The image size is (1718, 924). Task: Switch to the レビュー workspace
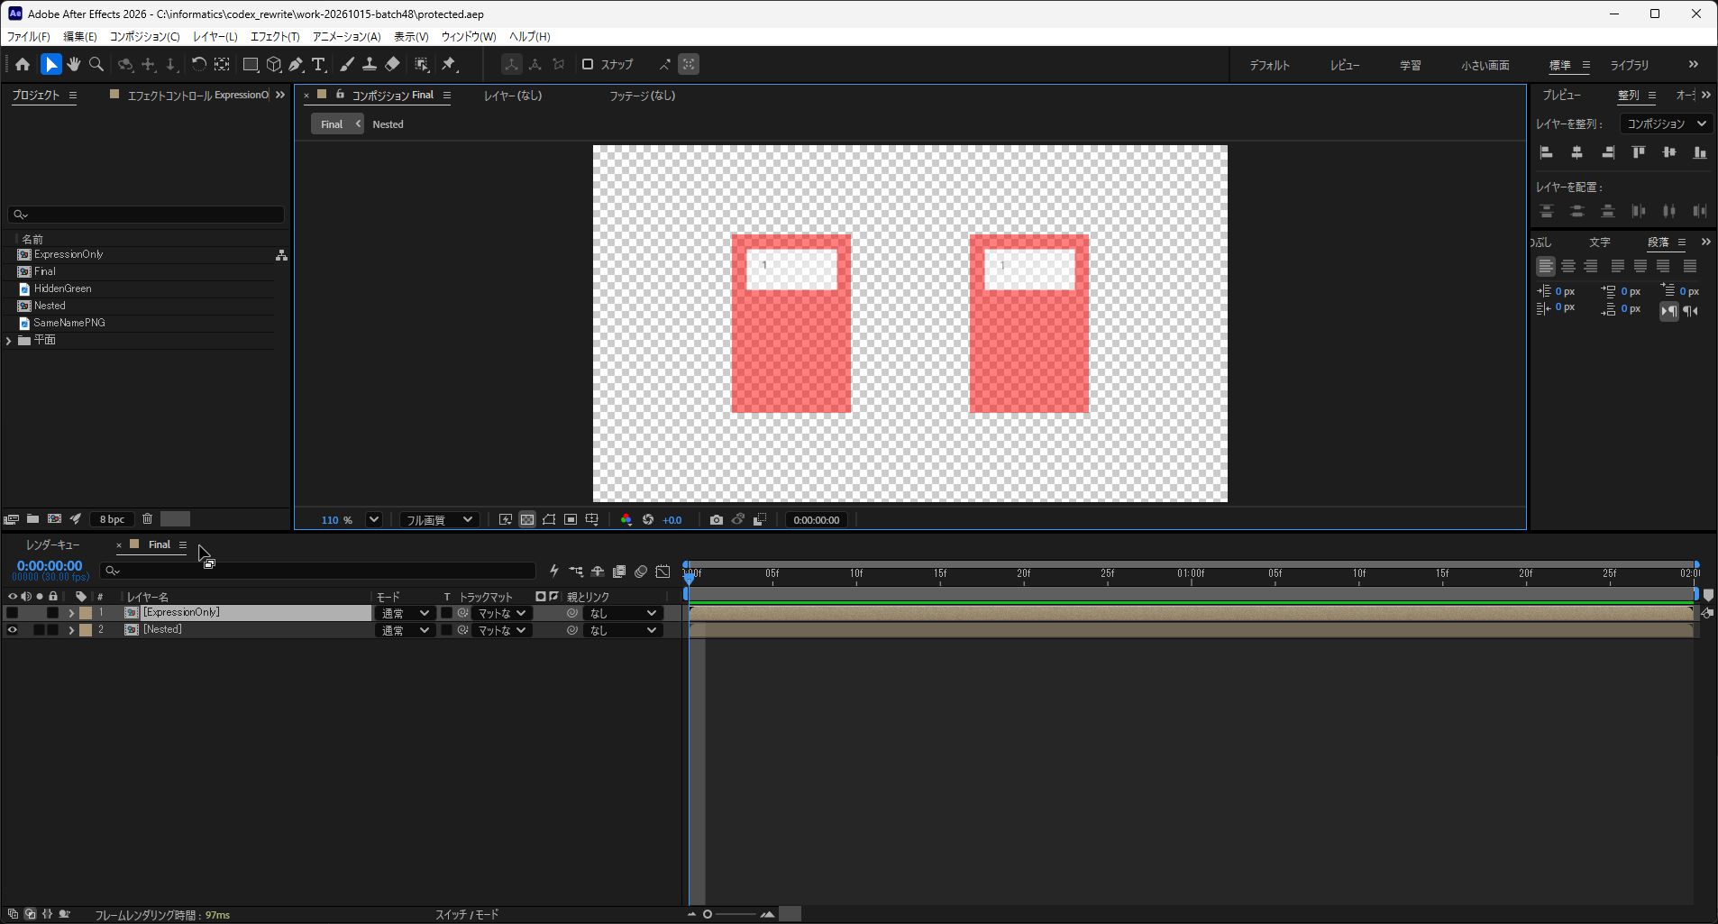pyautogui.click(x=1345, y=65)
